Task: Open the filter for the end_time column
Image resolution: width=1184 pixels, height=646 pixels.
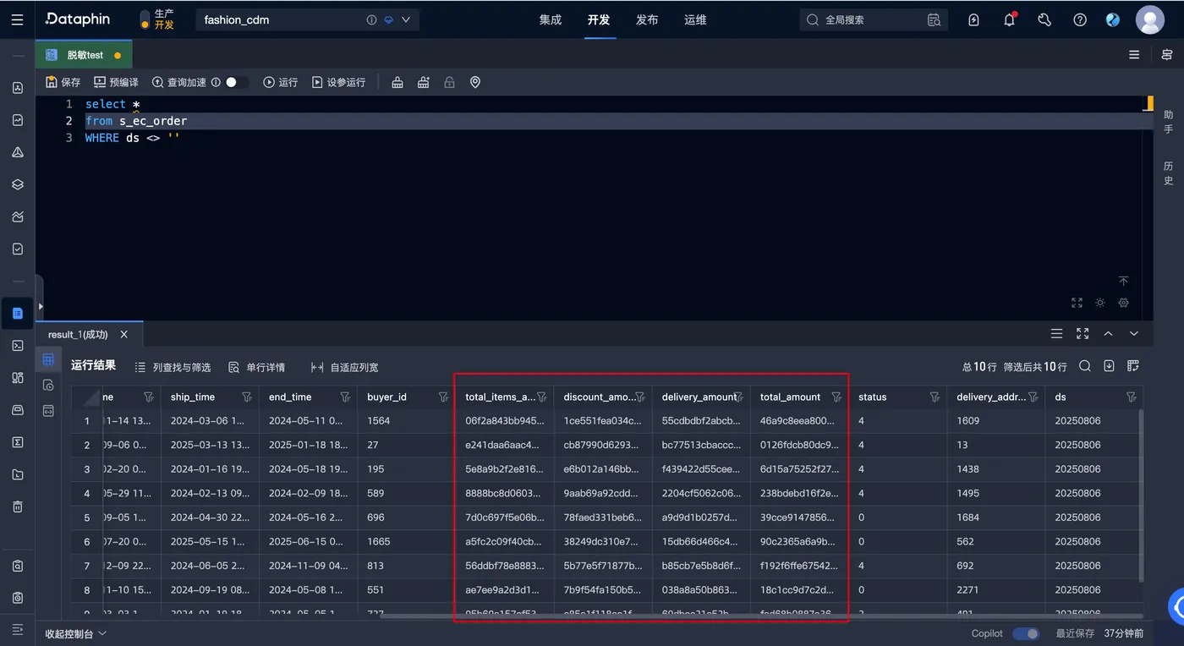Action: click(x=345, y=397)
